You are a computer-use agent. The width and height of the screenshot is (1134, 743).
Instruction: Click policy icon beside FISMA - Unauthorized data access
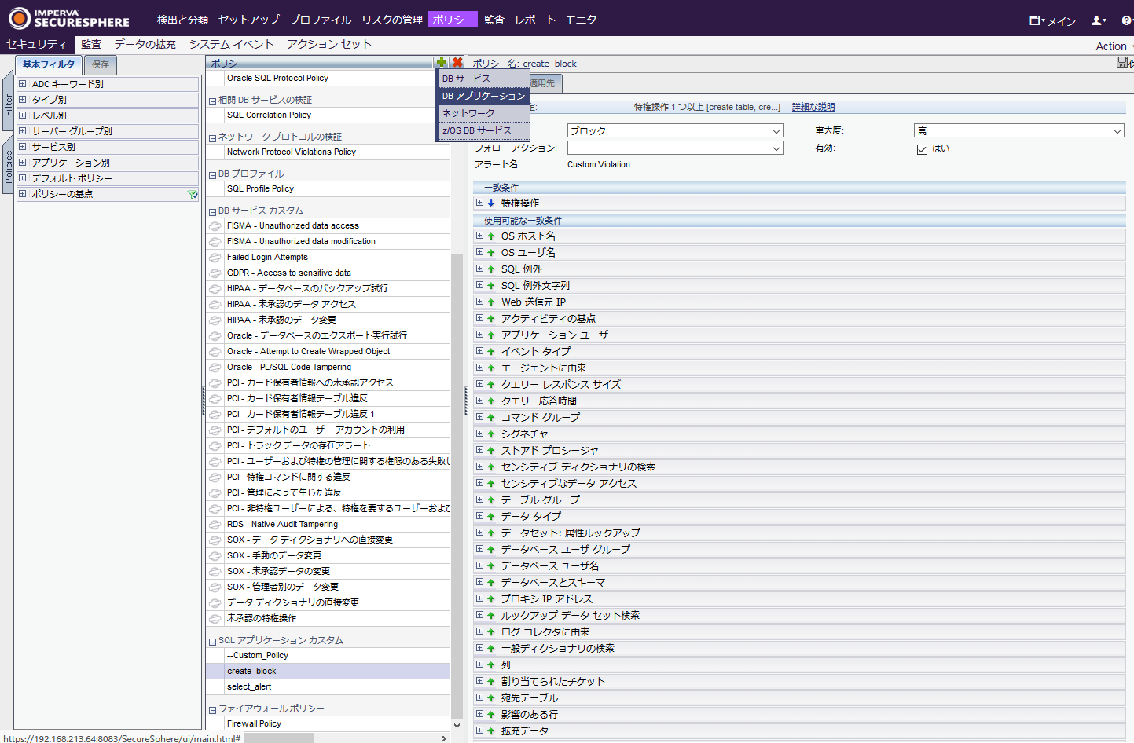215,225
